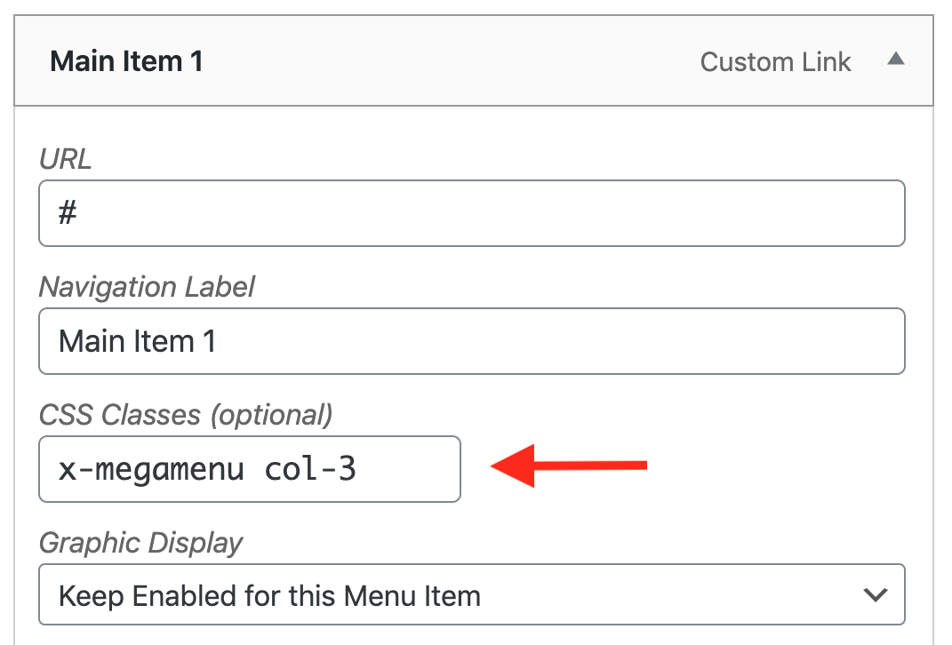Click the Custom Link label
The image size is (952, 645).
point(776,62)
